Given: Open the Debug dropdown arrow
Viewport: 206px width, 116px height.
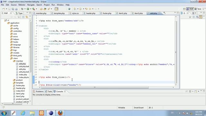Looking at the screenshot, I should 25,9.
